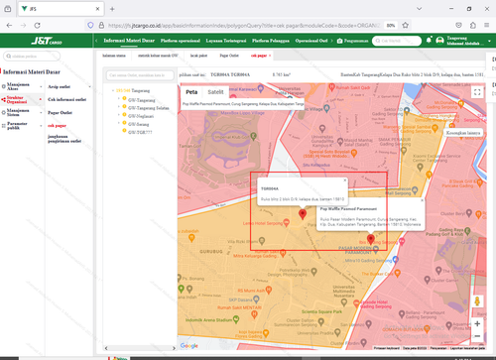Screen dimensions: 496x360
Task: Open jangkauan pengiriman outlet page
Action: (64, 139)
